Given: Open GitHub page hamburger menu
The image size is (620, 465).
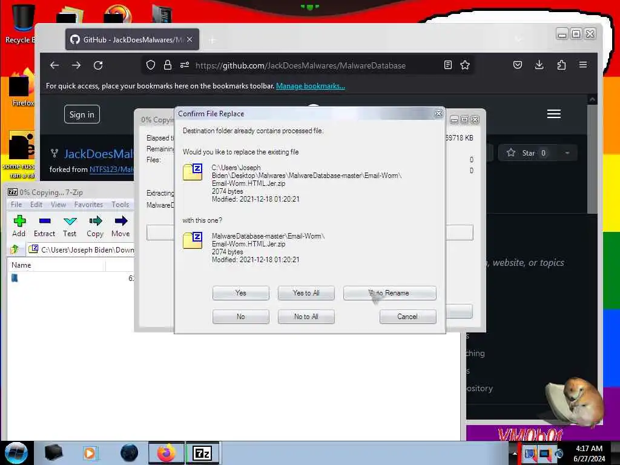Looking at the screenshot, I should point(554,114).
